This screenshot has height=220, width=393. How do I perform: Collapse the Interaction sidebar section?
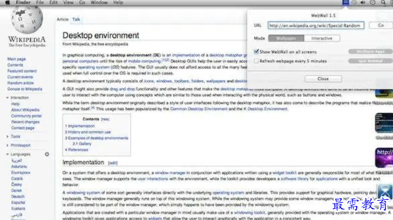pos(7,97)
